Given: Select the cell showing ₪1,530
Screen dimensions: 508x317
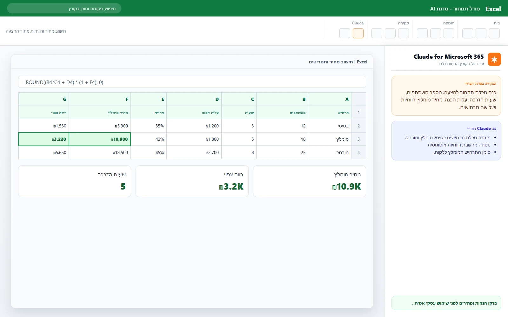Looking at the screenshot, I should point(44,126).
